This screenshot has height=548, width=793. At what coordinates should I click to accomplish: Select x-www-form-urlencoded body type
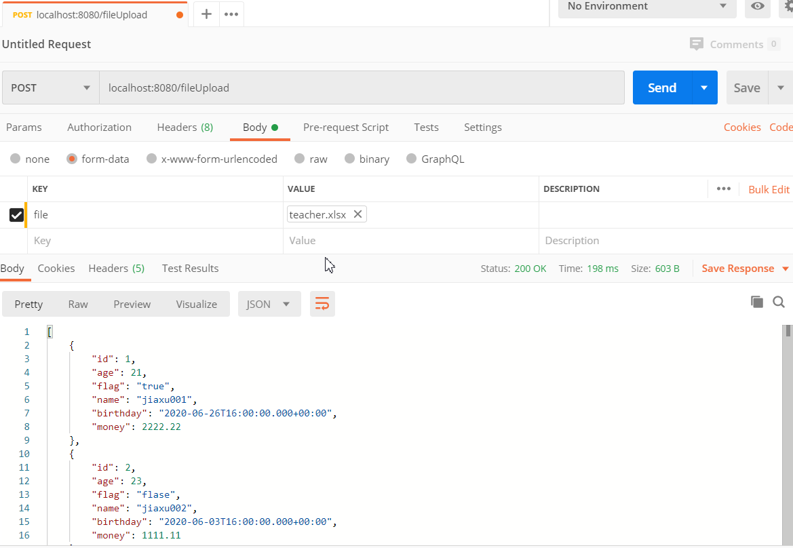click(151, 159)
